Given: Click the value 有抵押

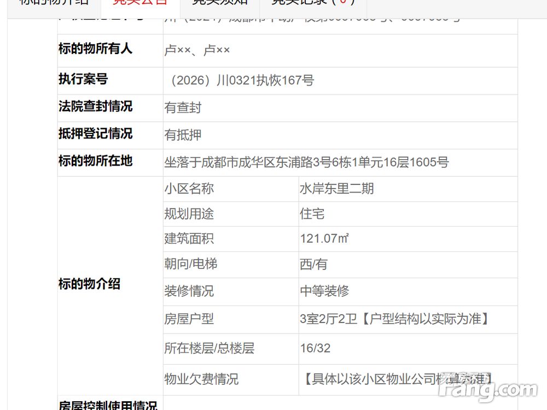Looking at the screenshot, I should (x=183, y=135).
